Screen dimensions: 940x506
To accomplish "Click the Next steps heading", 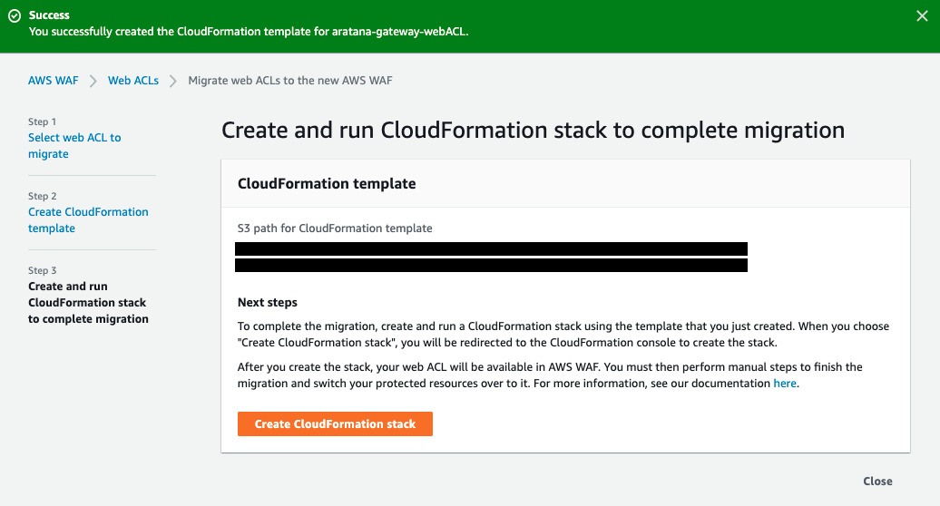I will click(268, 302).
